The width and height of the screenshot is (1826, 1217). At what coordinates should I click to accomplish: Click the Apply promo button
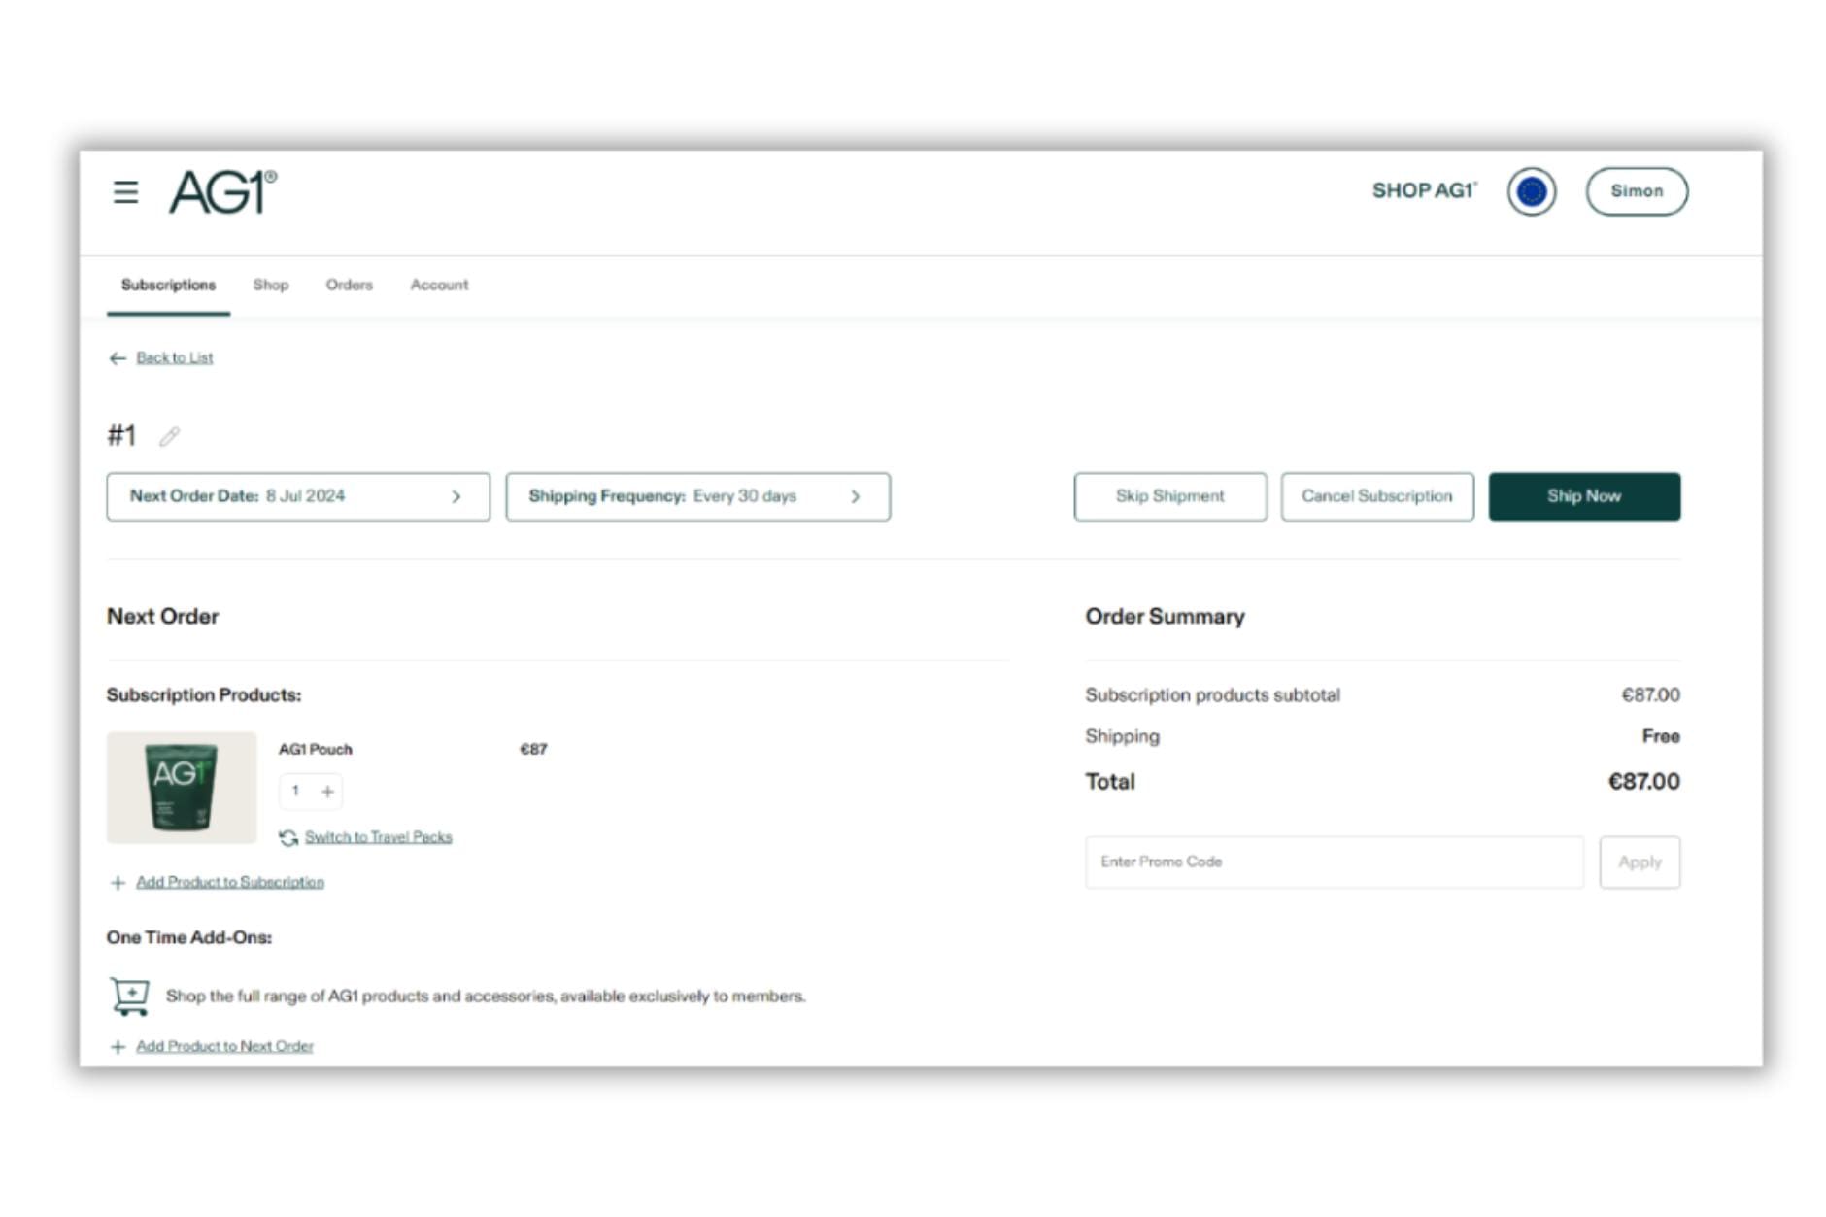[x=1640, y=862]
